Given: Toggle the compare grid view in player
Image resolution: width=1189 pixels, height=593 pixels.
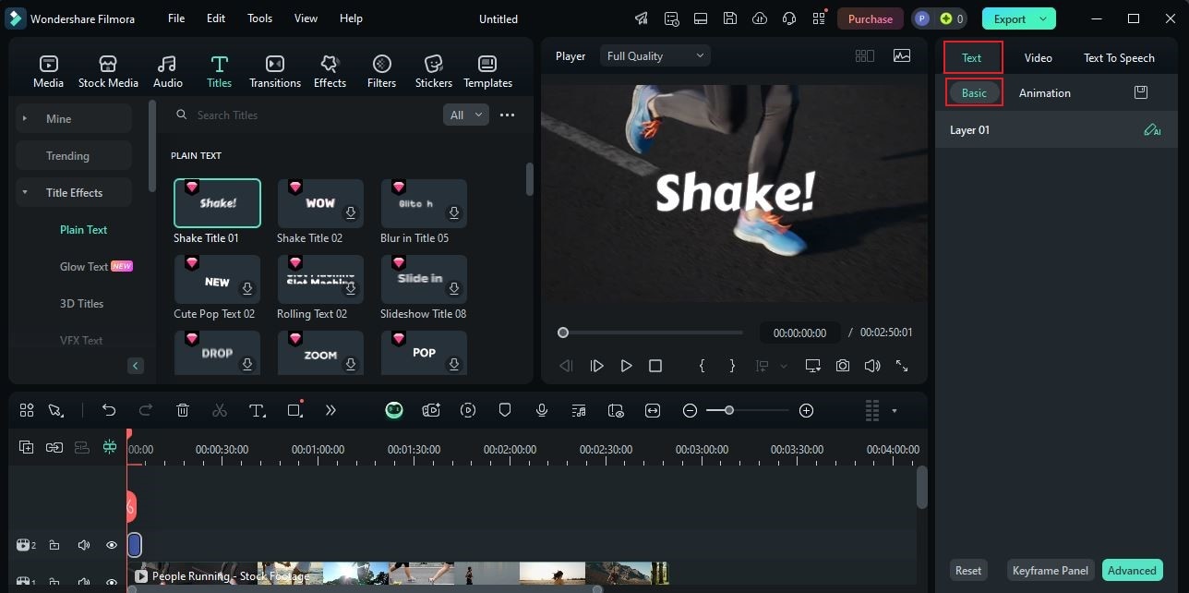Looking at the screenshot, I should [x=865, y=55].
